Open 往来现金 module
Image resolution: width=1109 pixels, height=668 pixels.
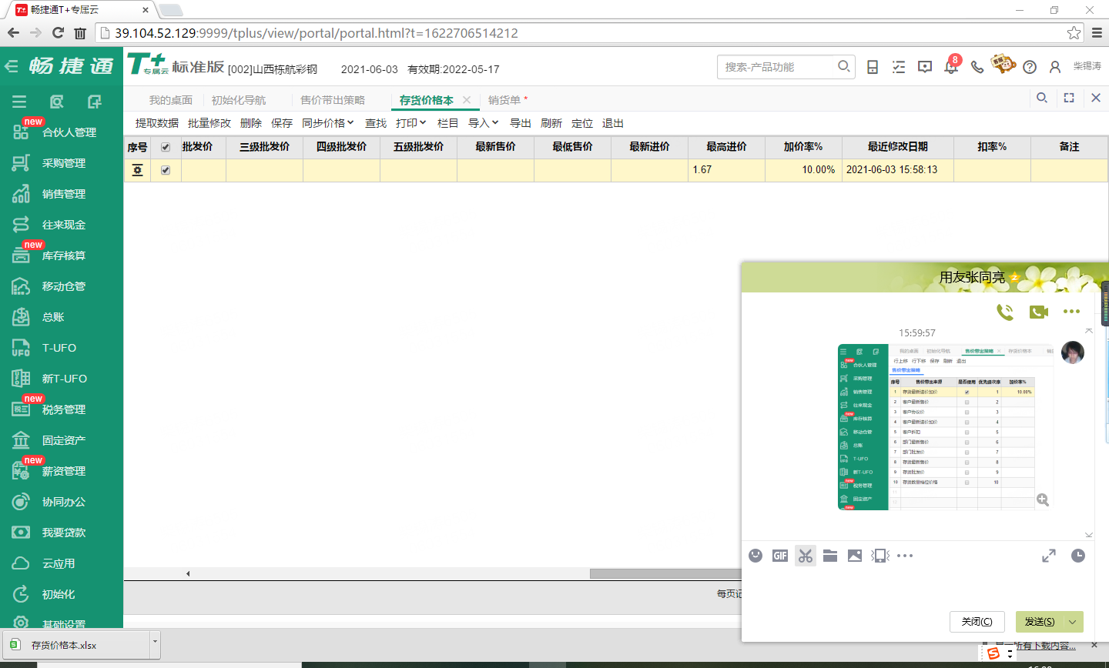click(x=63, y=225)
